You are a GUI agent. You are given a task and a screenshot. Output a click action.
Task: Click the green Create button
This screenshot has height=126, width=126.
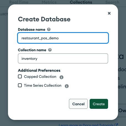[99, 104]
